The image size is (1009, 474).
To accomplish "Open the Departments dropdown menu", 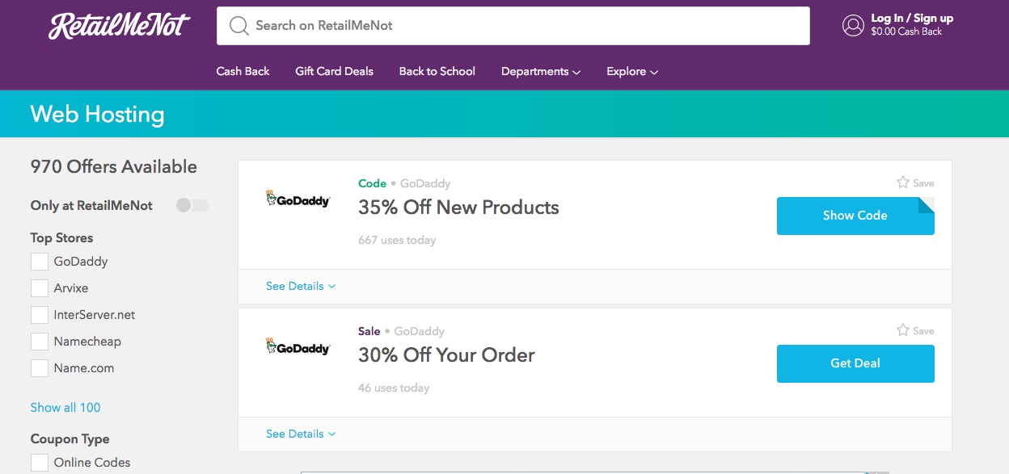I will (540, 72).
